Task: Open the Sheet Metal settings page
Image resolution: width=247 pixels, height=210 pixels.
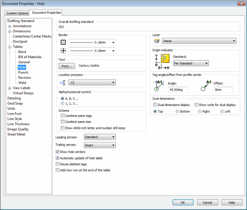Action: point(16,134)
